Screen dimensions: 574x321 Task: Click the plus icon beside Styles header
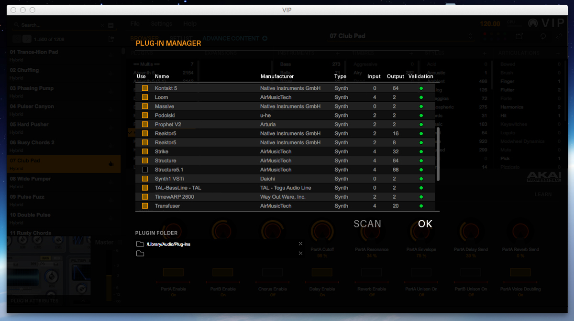[484, 53]
